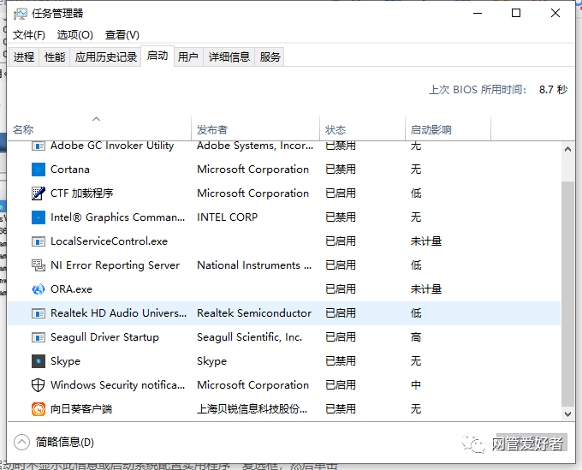The width and height of the screenshot is (582, 470).
Task: Click the scrollbar up arrow
Action: point(567,149)
